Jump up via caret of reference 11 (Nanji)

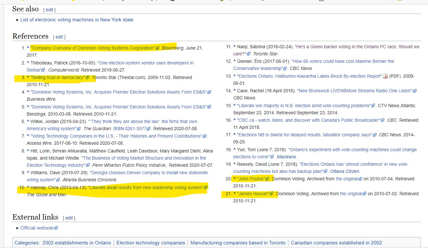pos(235,47)
